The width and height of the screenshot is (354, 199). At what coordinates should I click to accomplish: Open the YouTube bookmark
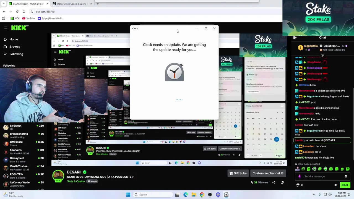(x=28, y=19)
